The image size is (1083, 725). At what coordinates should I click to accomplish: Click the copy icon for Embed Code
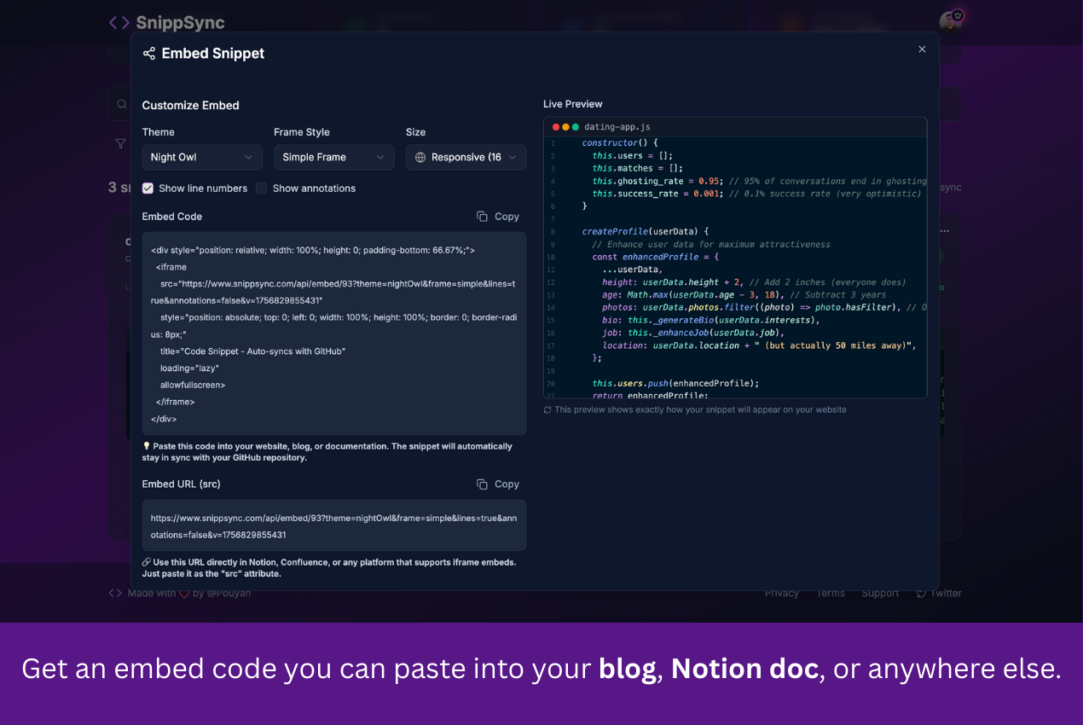click(x=483, y=217)
